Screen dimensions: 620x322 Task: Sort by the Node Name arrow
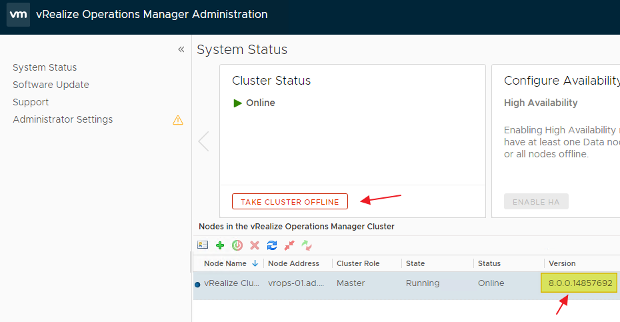click(255, 263)
